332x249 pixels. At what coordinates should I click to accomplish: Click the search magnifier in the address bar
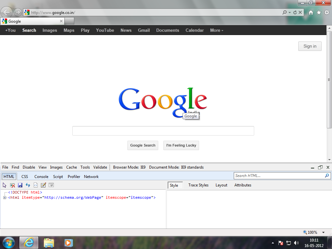(284, 13)
